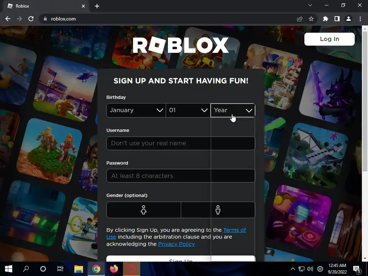Open Cortana circle icon
The image size is (368, 276).
tap(43, 269)
